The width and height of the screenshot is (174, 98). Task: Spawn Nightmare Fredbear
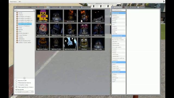[x=42, y=44]
